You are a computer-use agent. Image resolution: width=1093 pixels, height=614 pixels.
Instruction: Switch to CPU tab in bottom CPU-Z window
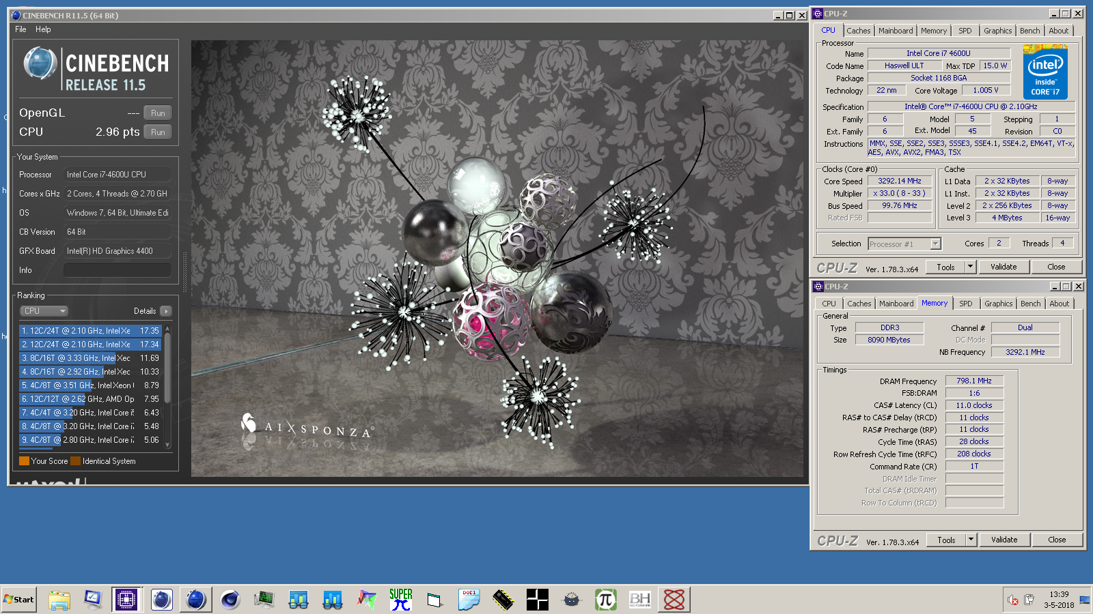click(829, 304)
